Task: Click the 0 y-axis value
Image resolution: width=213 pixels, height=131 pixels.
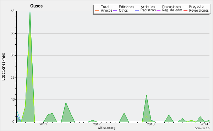Action: click(x=13, y=122)
